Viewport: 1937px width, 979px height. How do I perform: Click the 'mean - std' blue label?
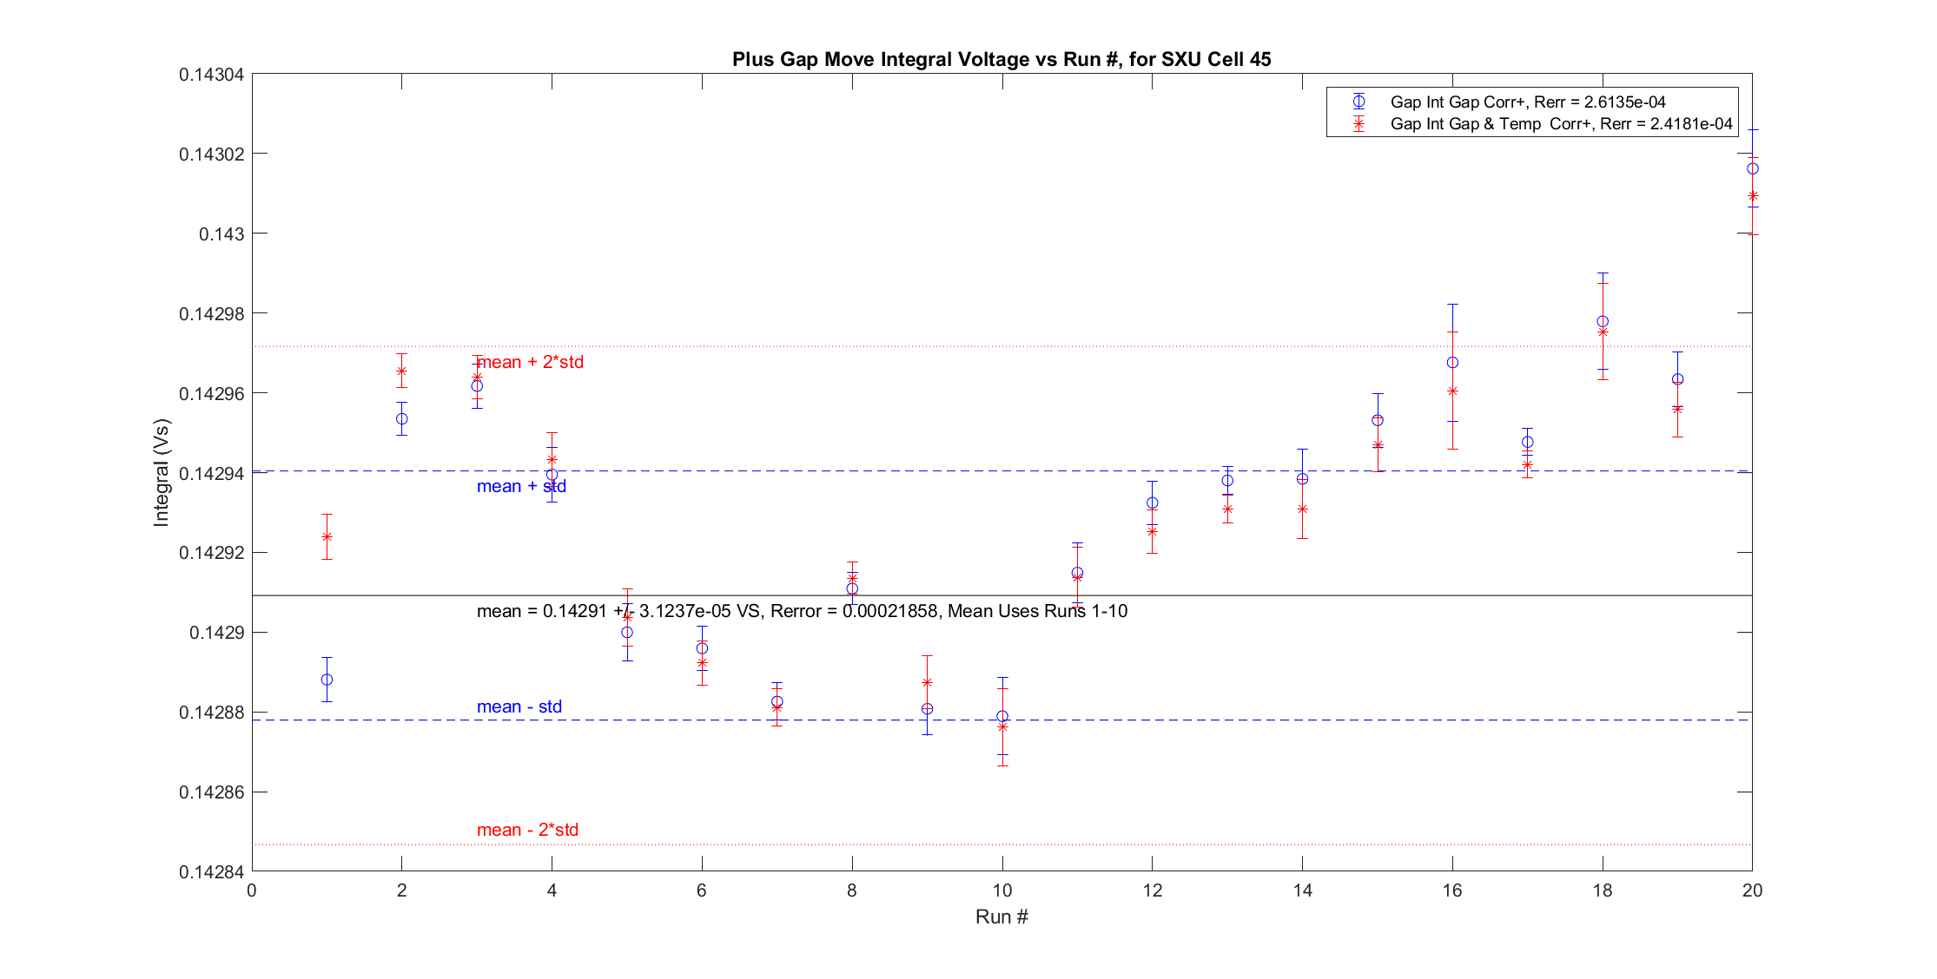pyautogui.click(x=519, y=706)
